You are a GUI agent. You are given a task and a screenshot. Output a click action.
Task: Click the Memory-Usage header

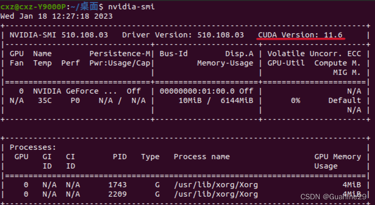tap(225, 63)
